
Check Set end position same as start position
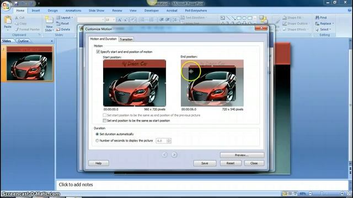(104, 120)
